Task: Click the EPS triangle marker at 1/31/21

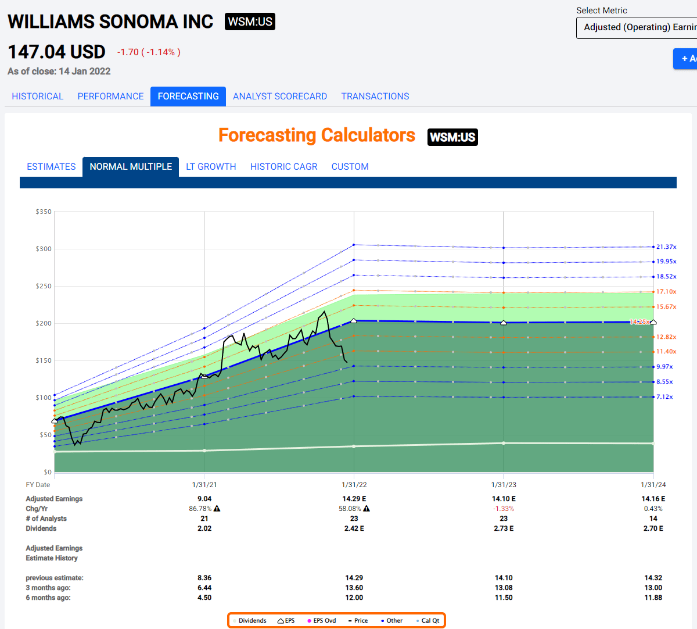Action: point(204,376)
